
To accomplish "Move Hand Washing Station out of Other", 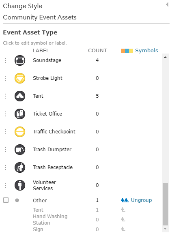I will [123, 219].
